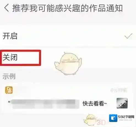Tap the 快去看看~ notification text
The height and width of the screenshot is (127, 136).
click(95, 103)
